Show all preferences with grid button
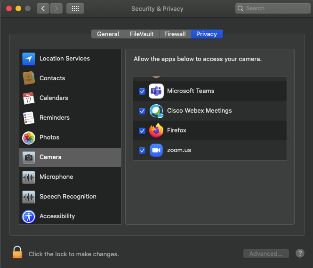The image size is (313, 268). (75, 8)
